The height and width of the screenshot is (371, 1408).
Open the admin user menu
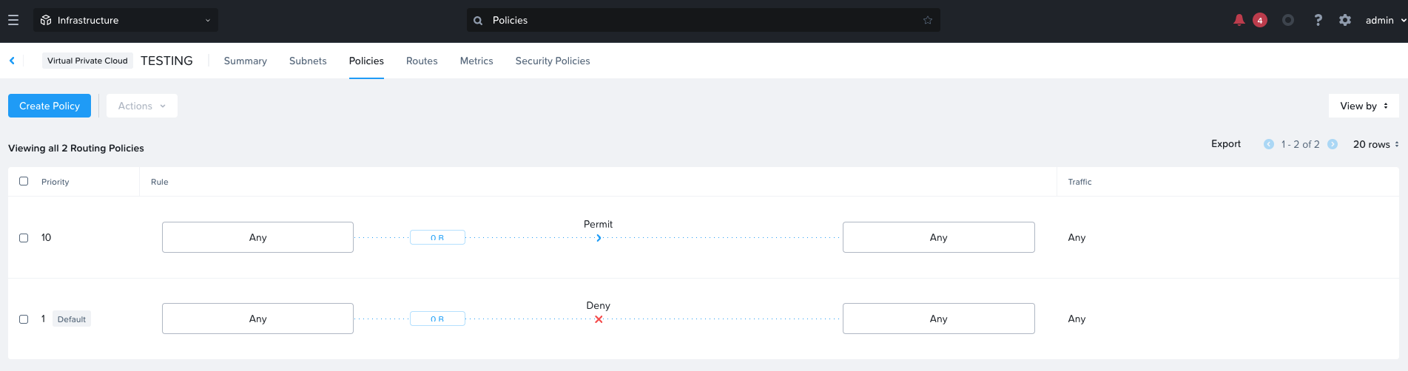click(1385, 20)
